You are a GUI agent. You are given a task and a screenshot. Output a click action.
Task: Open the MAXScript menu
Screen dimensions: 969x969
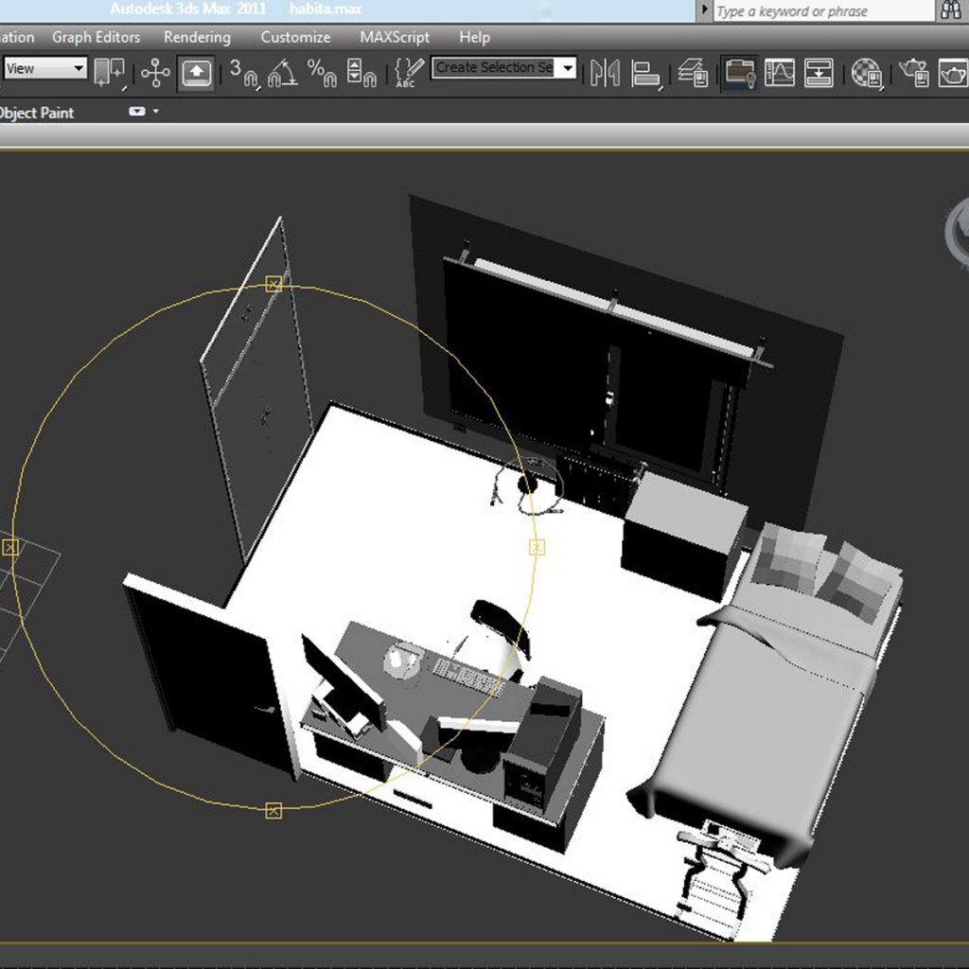pos(394,38)
